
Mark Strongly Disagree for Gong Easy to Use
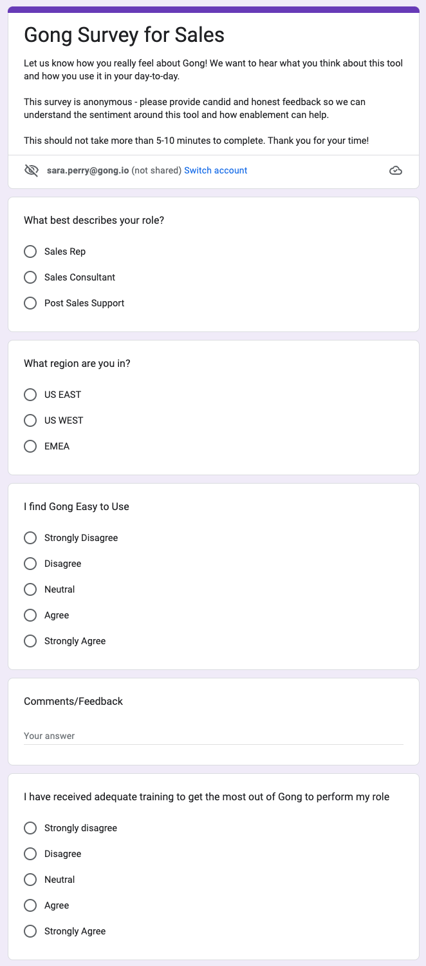click(30, 538)
